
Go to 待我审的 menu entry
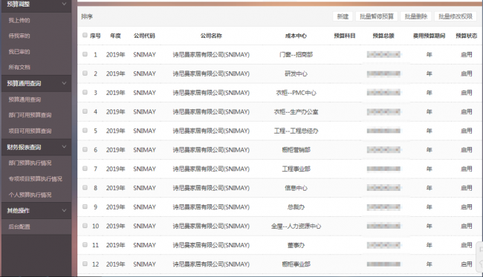point(19,36)
